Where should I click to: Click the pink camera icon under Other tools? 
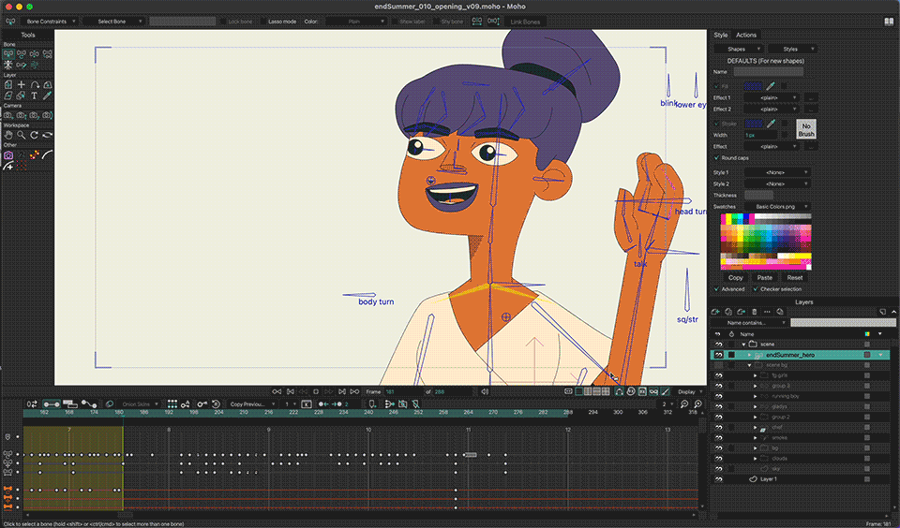pyautogui.click(x=8, y=154)
